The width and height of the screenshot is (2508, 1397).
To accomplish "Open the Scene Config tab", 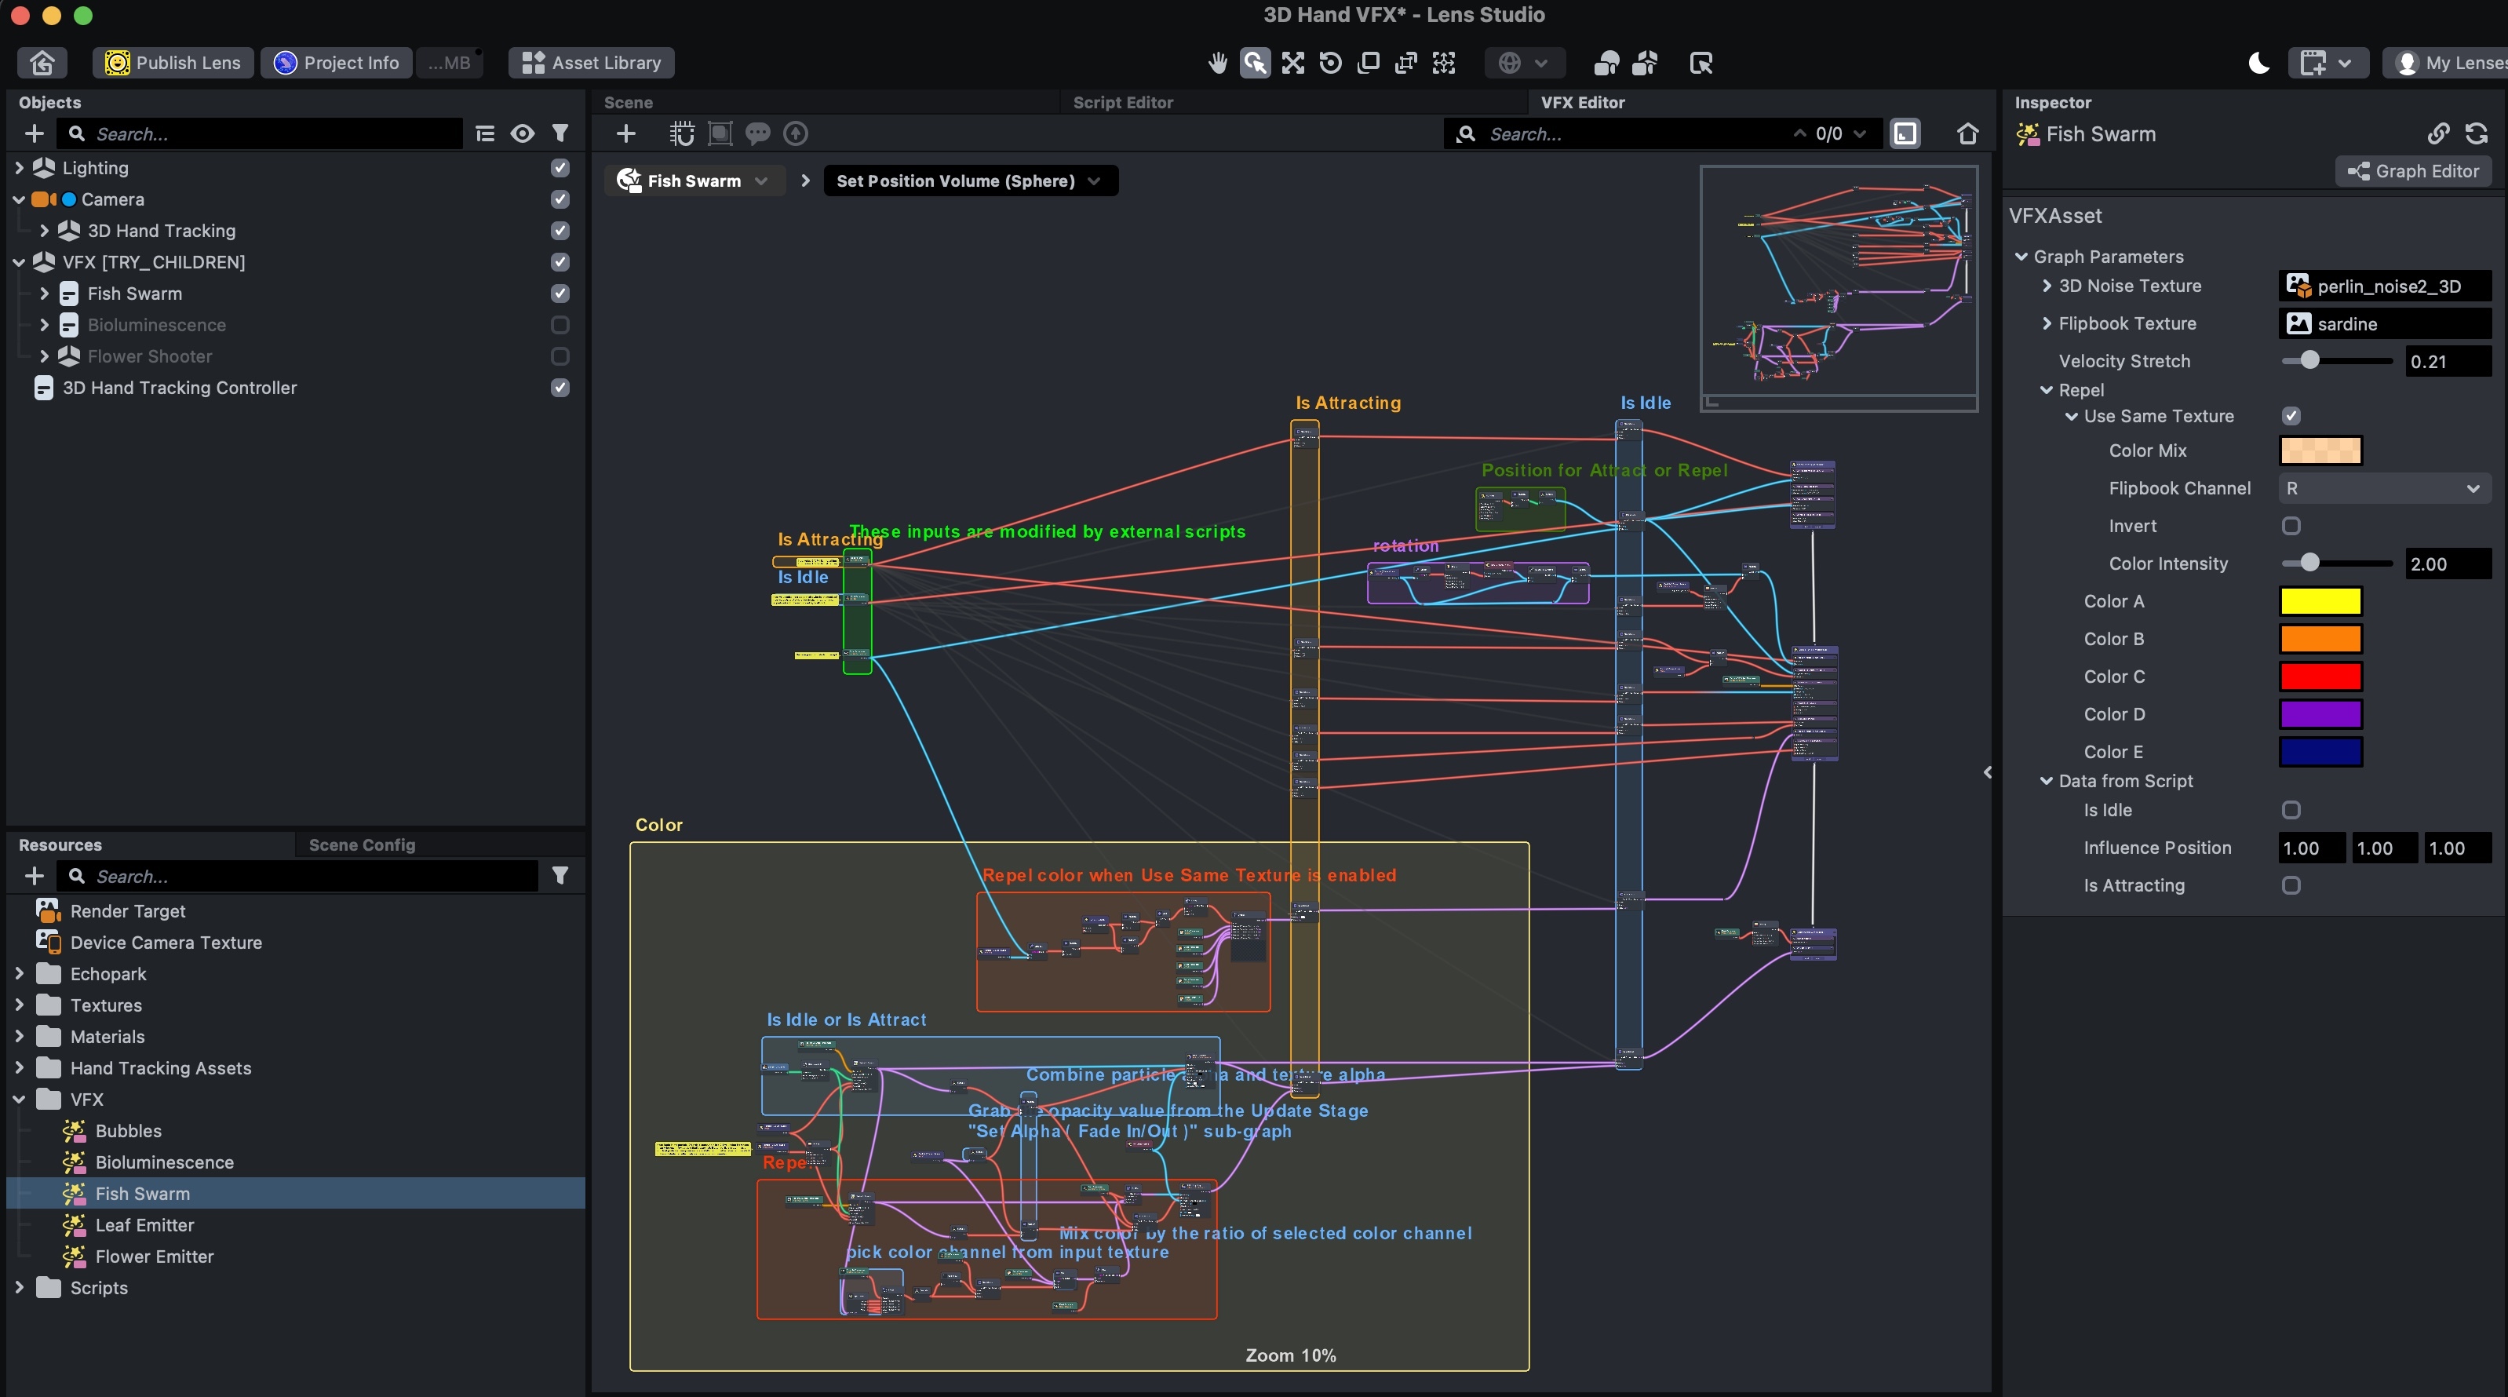I will coord(361,845).
